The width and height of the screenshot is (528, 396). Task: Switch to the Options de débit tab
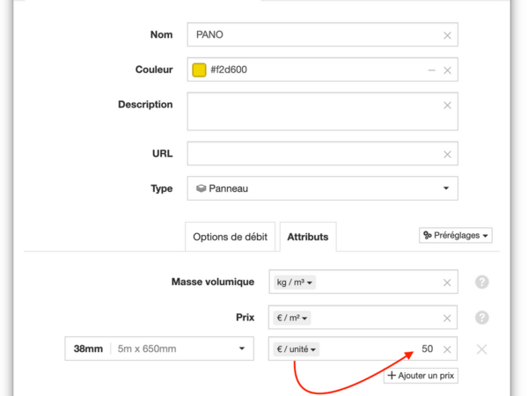230,237
